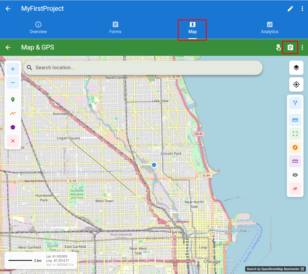This screenshot has height=274, width=308.
Task: Open the project's overflow menu top right
Action: click(x=302, y=9)
